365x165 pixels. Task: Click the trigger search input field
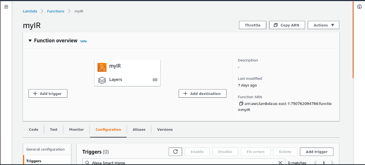tap(179, 163)
